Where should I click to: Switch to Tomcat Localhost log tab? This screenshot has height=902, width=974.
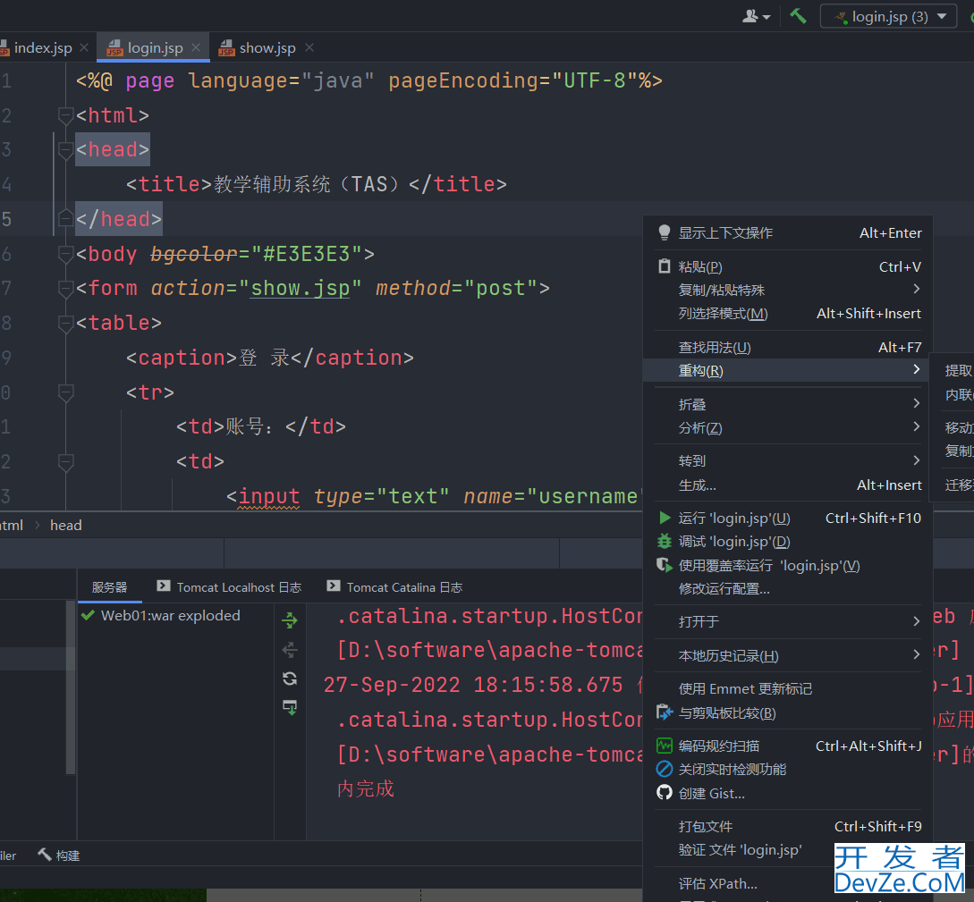click(229, 587)
